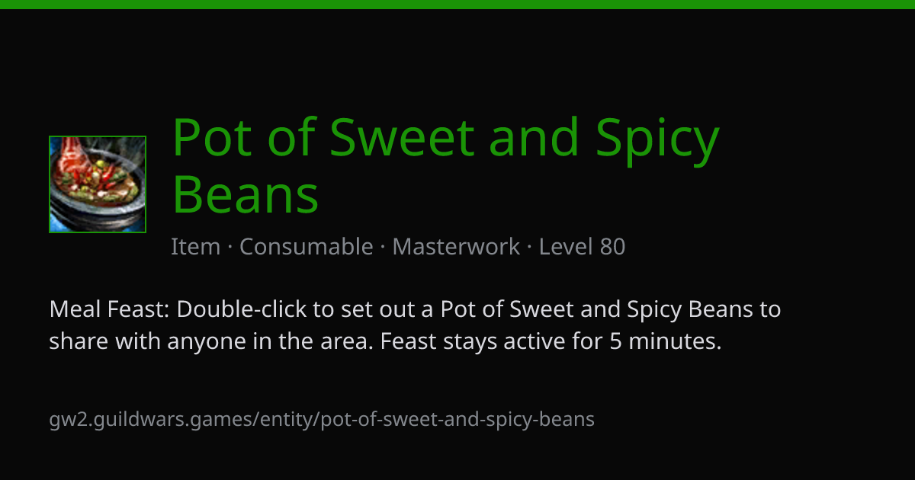Click the Pot of Sweet and Spicy Beans icon
Screen dimensions: 915x480
(x=98, y=184)
